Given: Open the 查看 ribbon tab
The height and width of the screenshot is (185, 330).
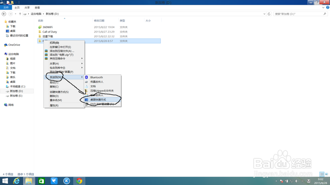Looking at the screenshot, I should 37,8.
